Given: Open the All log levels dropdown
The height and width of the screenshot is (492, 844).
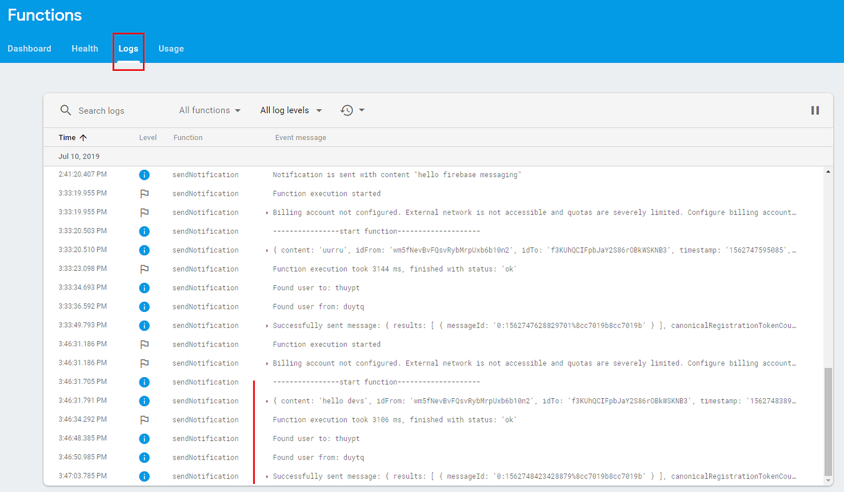Looking at the screenshot, I should [290, 110].
